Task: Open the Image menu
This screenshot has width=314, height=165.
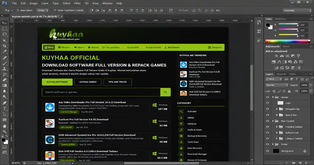Action: pos(33,3)
